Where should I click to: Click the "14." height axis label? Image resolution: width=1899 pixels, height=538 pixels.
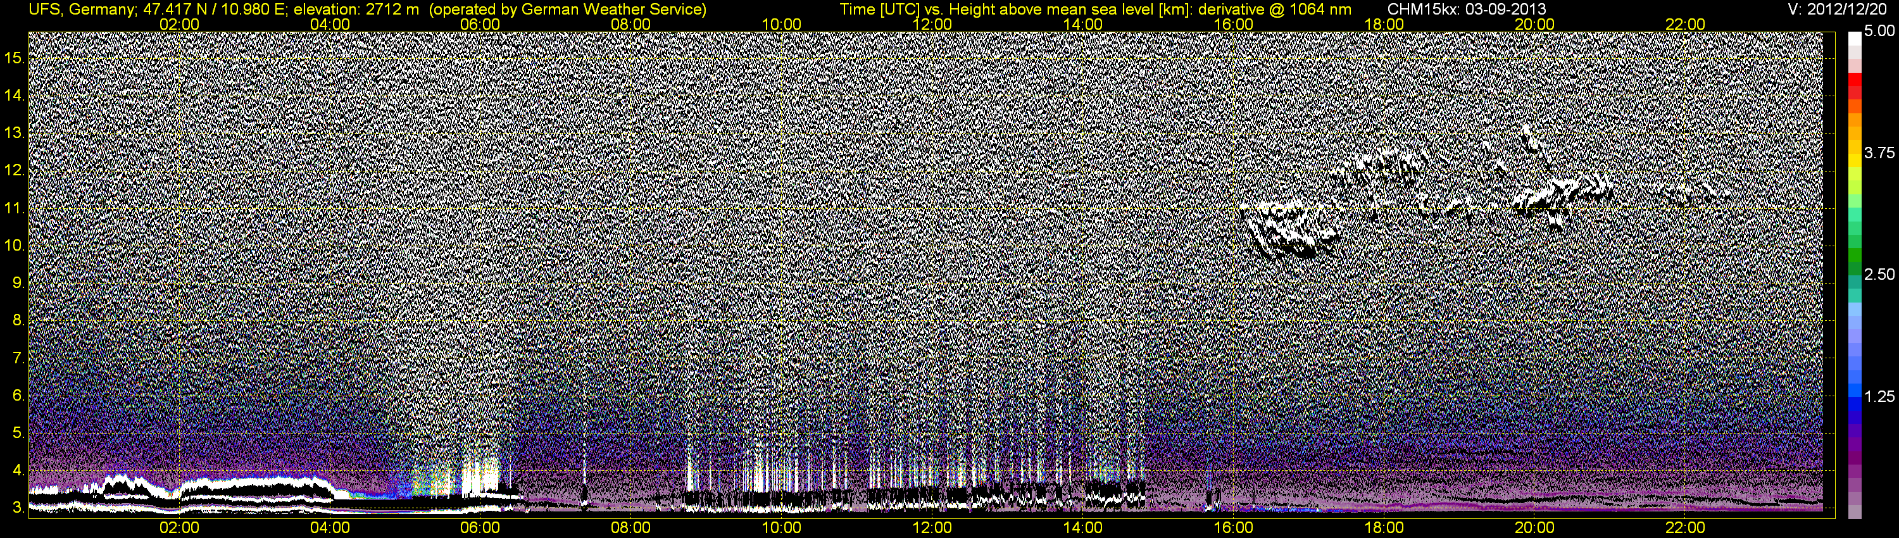[x=15, y=95]
